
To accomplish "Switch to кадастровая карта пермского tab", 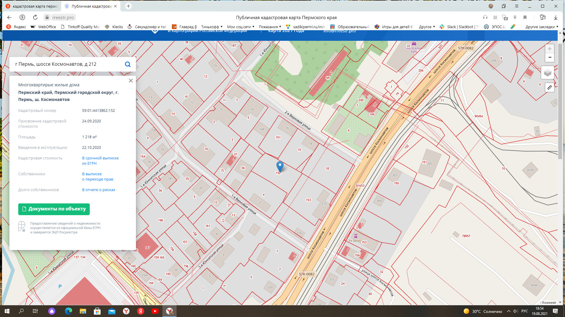I will tap(32, 6).
